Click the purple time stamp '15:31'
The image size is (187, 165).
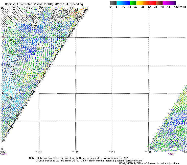point(3,154)
